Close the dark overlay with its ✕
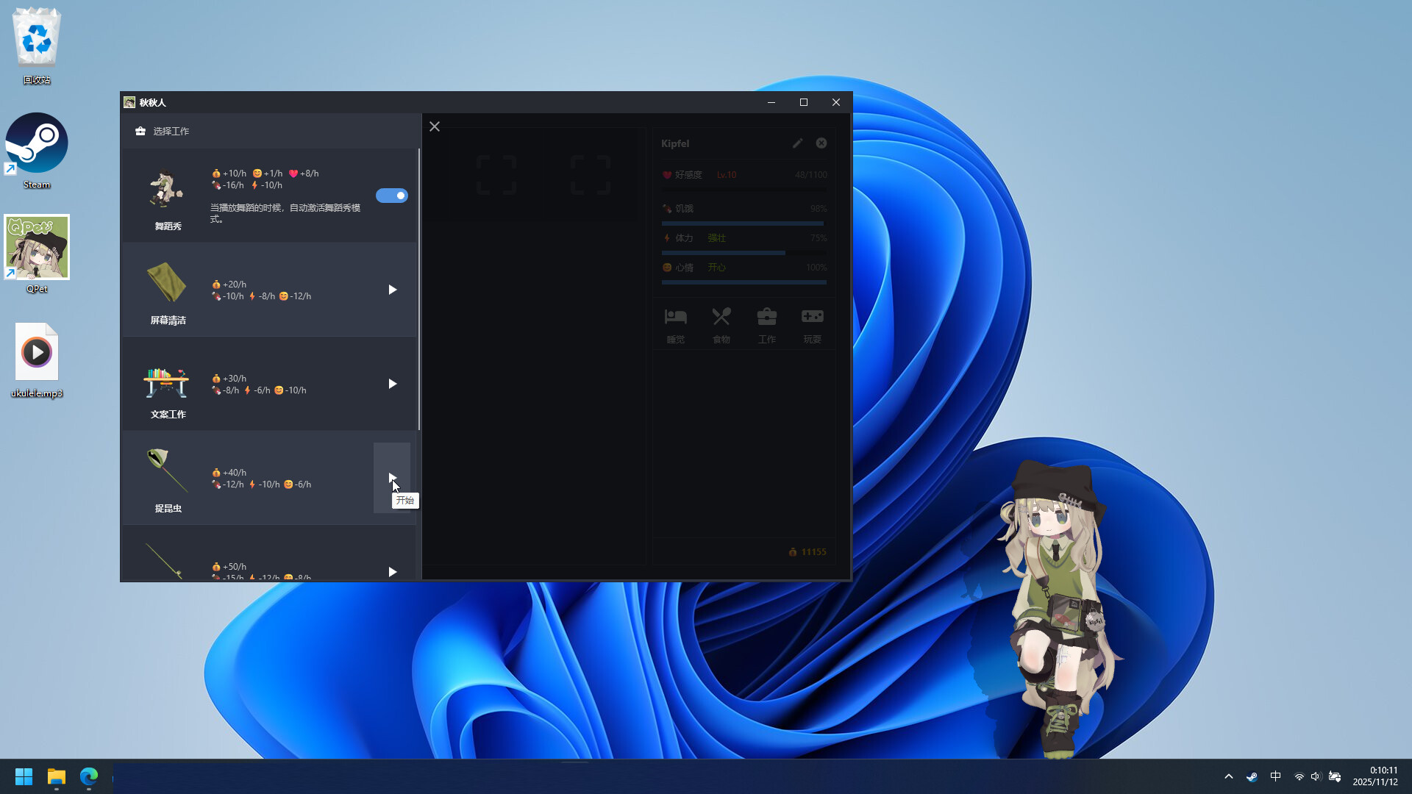 (x=434, y=126)
